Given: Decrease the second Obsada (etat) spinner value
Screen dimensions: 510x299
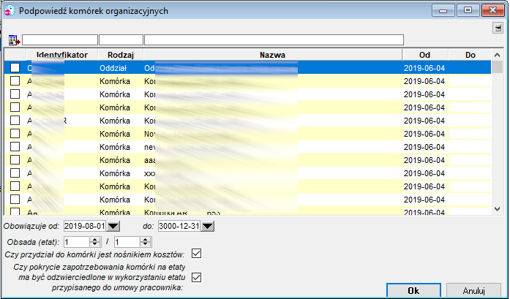Looking at the screenshot, I should pyautogui.click(x=145, y=244).
